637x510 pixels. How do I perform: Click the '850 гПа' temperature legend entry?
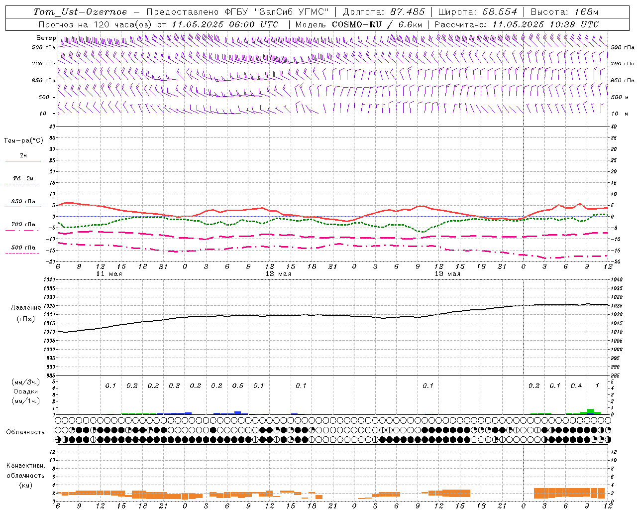tap(23, 202)
